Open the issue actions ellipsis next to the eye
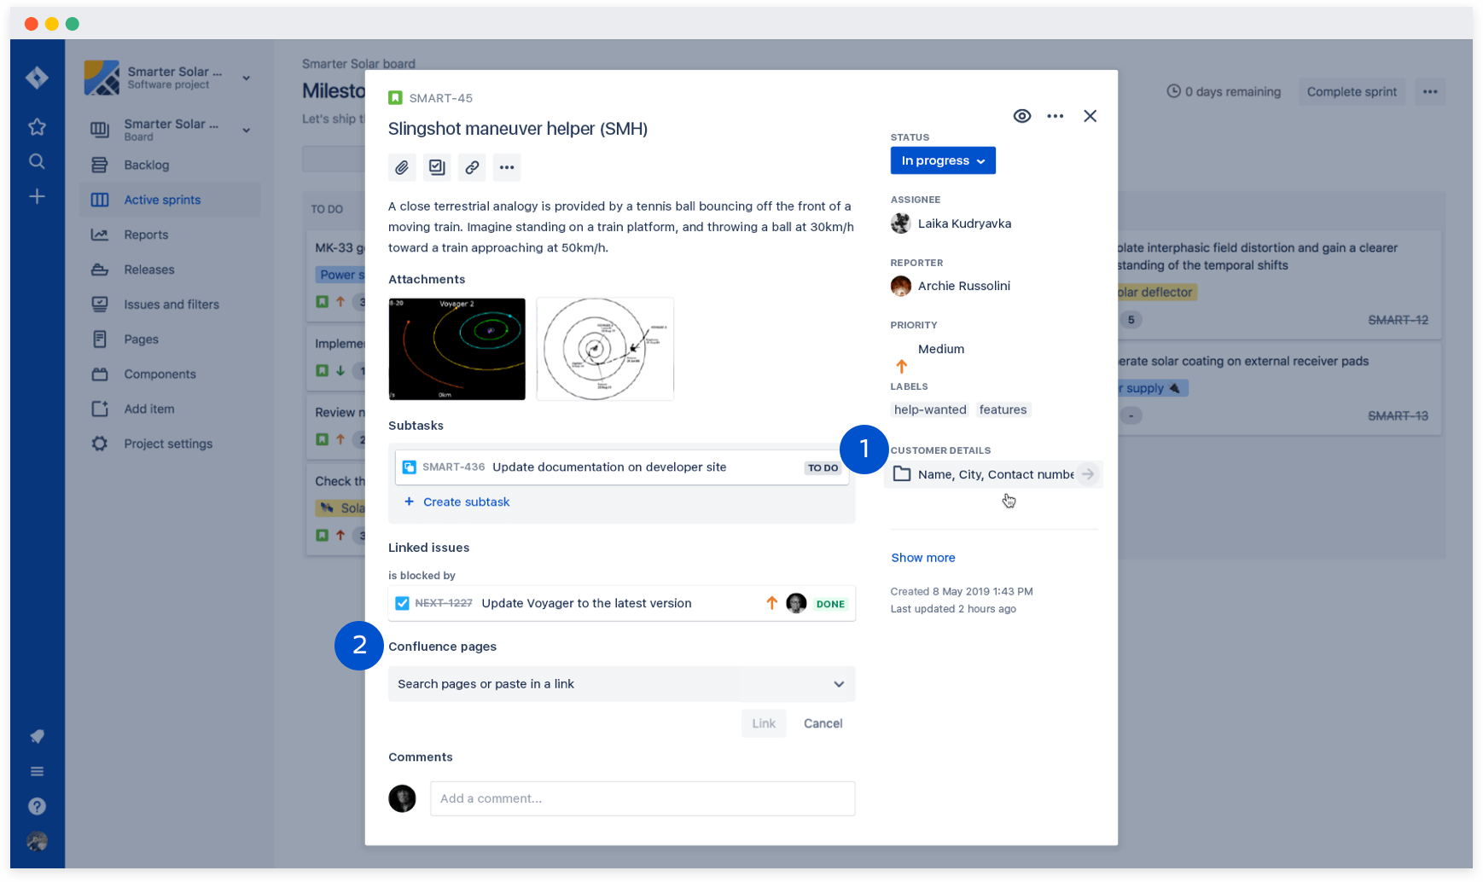This screenshot has width=1483, height=882. [1056, 116]
